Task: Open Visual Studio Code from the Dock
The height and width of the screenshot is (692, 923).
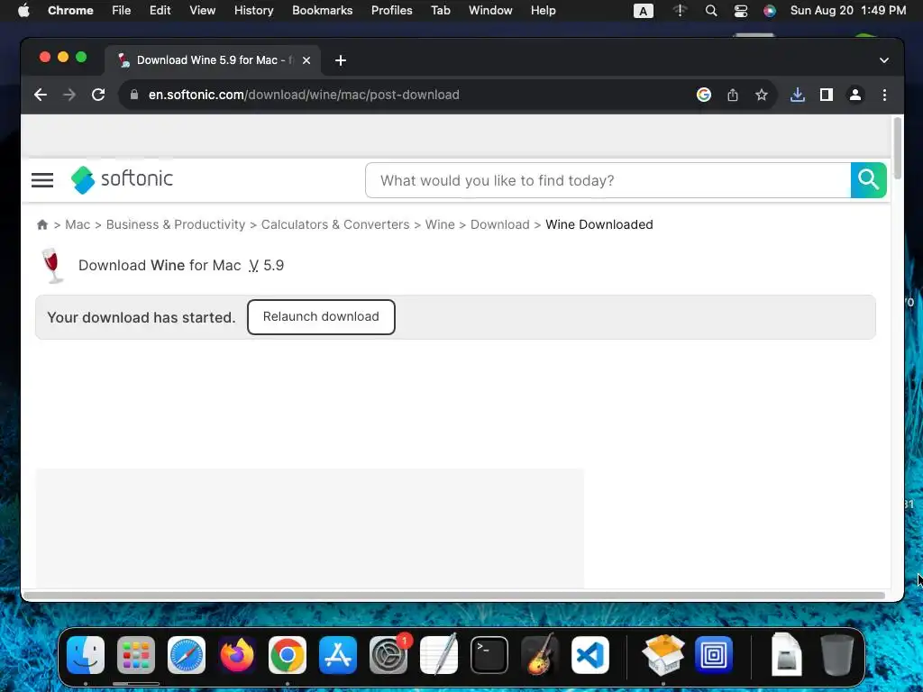Action: coord(590,655)
